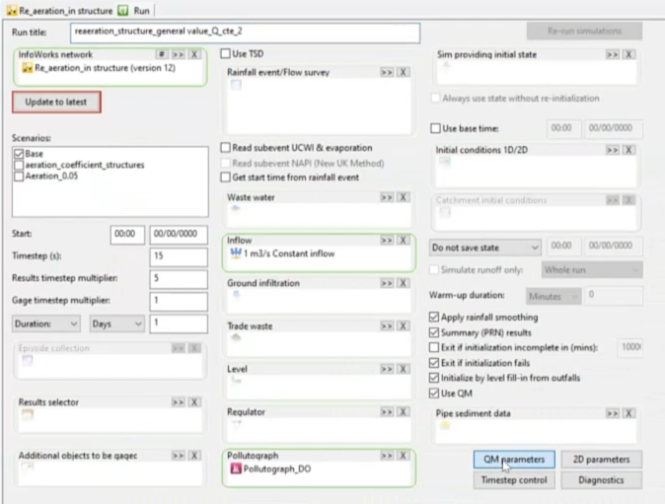Clear InfoWorks network with its X button

[x=194, y=54]
